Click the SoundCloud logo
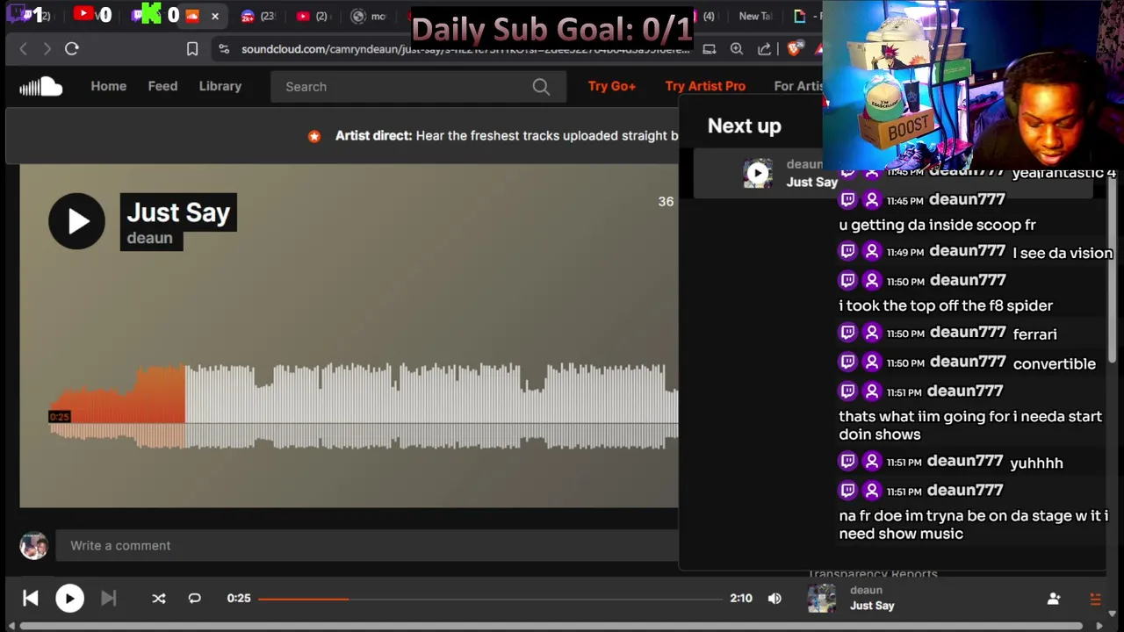The image size is (1124, 632). pos(40,86)
